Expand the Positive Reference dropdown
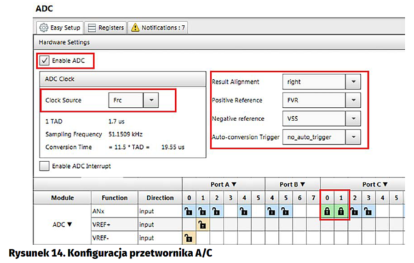 pyautogui.click(x=353, y=100)
